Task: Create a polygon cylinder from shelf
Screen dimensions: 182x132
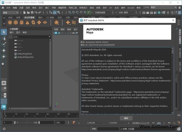Action: point(22,22)
